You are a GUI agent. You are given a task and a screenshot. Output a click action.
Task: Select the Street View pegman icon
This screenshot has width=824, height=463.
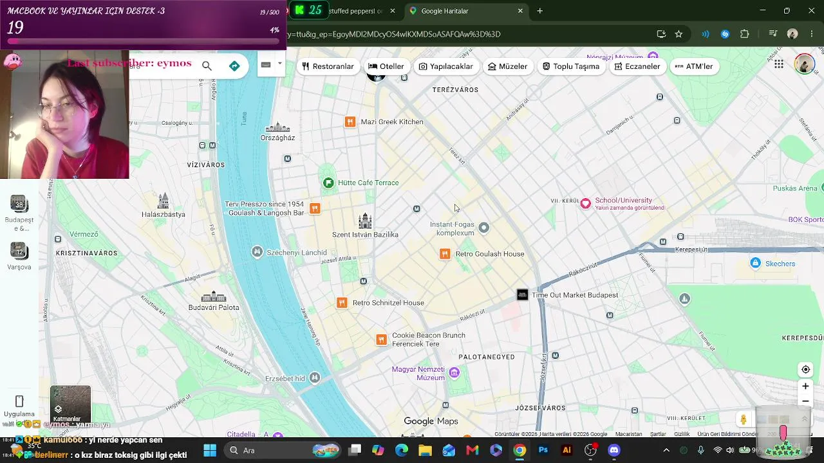[744, 419]
